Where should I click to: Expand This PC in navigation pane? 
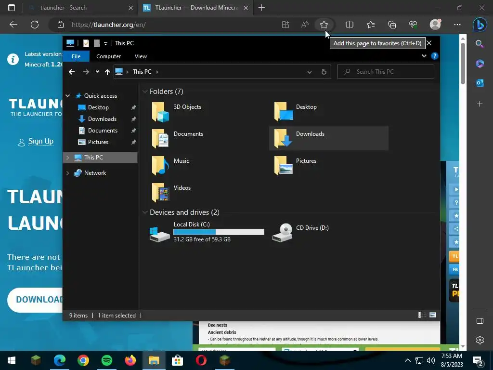pos(67,158)
